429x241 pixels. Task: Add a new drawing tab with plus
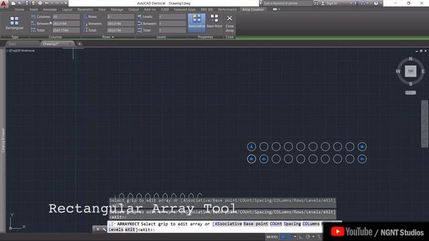tap(79, 44)
